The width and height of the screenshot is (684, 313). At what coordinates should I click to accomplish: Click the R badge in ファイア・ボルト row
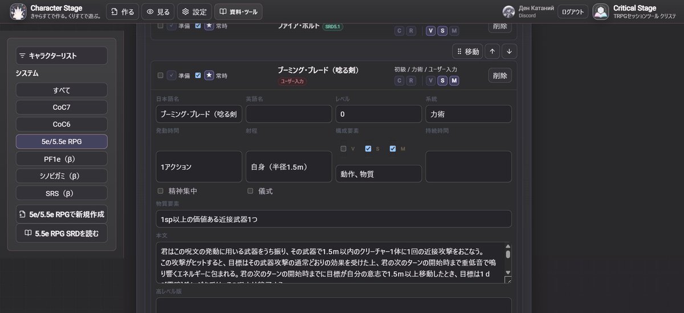click(x=411, y=31)
